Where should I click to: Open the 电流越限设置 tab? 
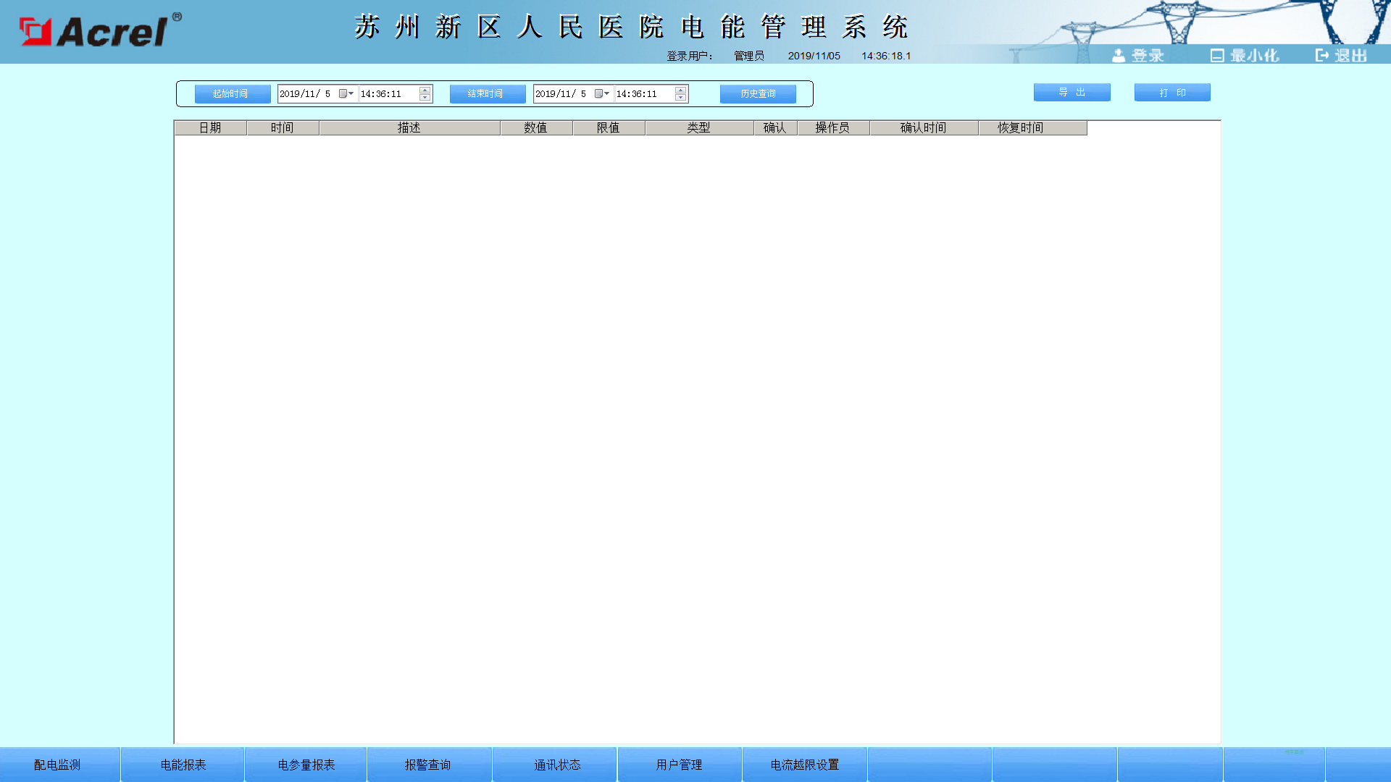pyautogui.click(x=805, y=765)
